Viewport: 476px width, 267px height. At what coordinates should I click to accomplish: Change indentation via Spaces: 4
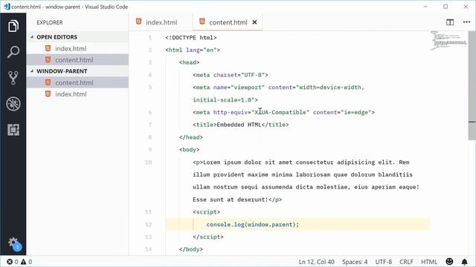[x=355, y=262]
